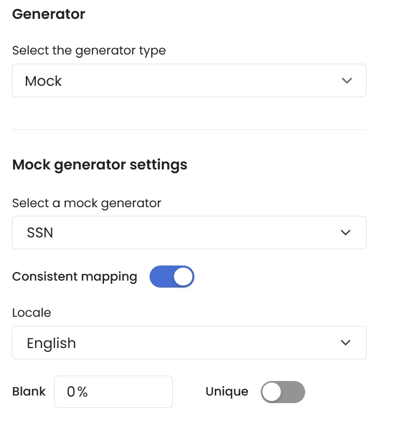398x429 pixels.
Task: Click the chevron icon in the SSN dropdown
Action: pyautogui.click(x=346, y=233)
